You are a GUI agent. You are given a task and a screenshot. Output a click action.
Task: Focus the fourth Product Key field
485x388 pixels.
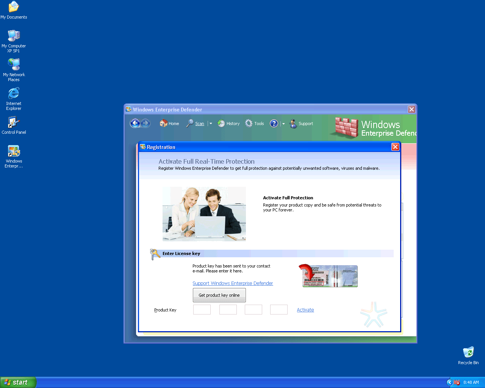(279, 310)
